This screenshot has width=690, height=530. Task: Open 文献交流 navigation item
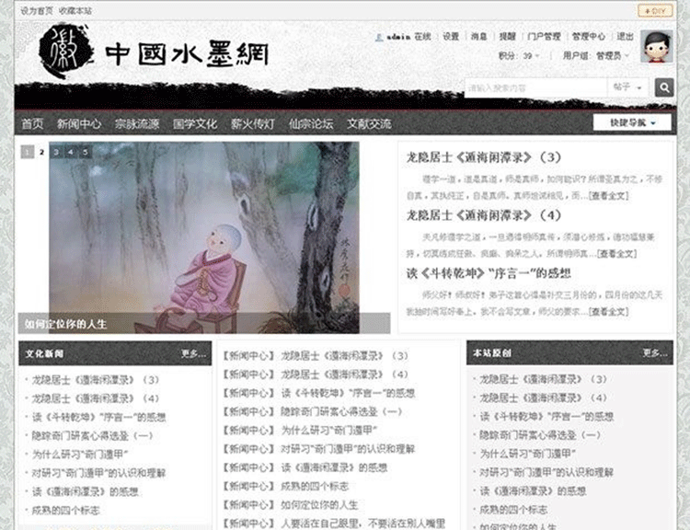click(x=369, y=123)
